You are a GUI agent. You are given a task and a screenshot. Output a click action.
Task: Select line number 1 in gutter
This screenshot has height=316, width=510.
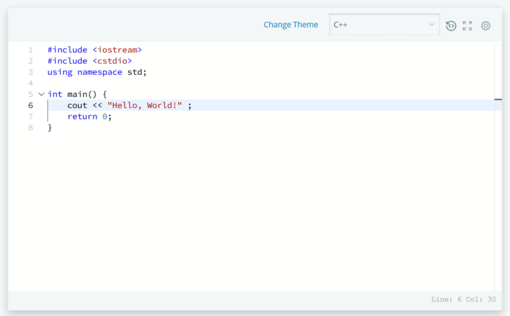point(31,50)
